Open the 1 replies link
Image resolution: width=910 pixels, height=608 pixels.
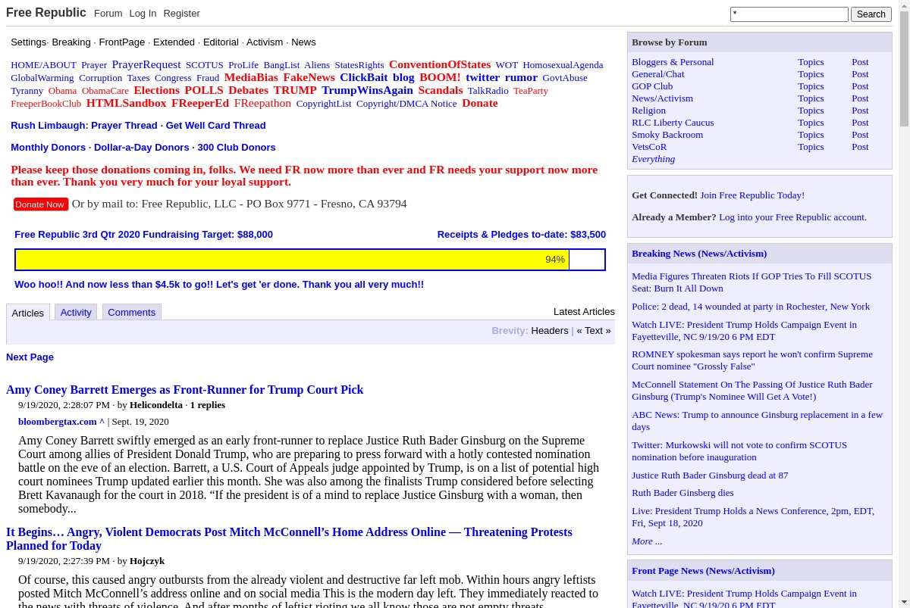coord(208,405)
